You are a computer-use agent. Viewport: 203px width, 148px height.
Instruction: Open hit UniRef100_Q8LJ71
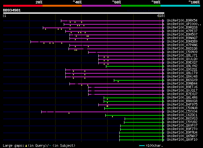(182, 56)
